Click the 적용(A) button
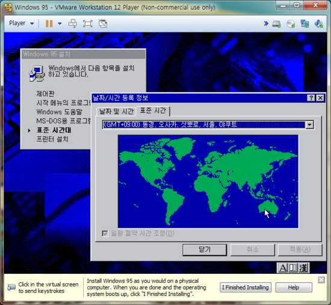The height and width of the screenshot is (305, 331). click(x=300, y=250)
